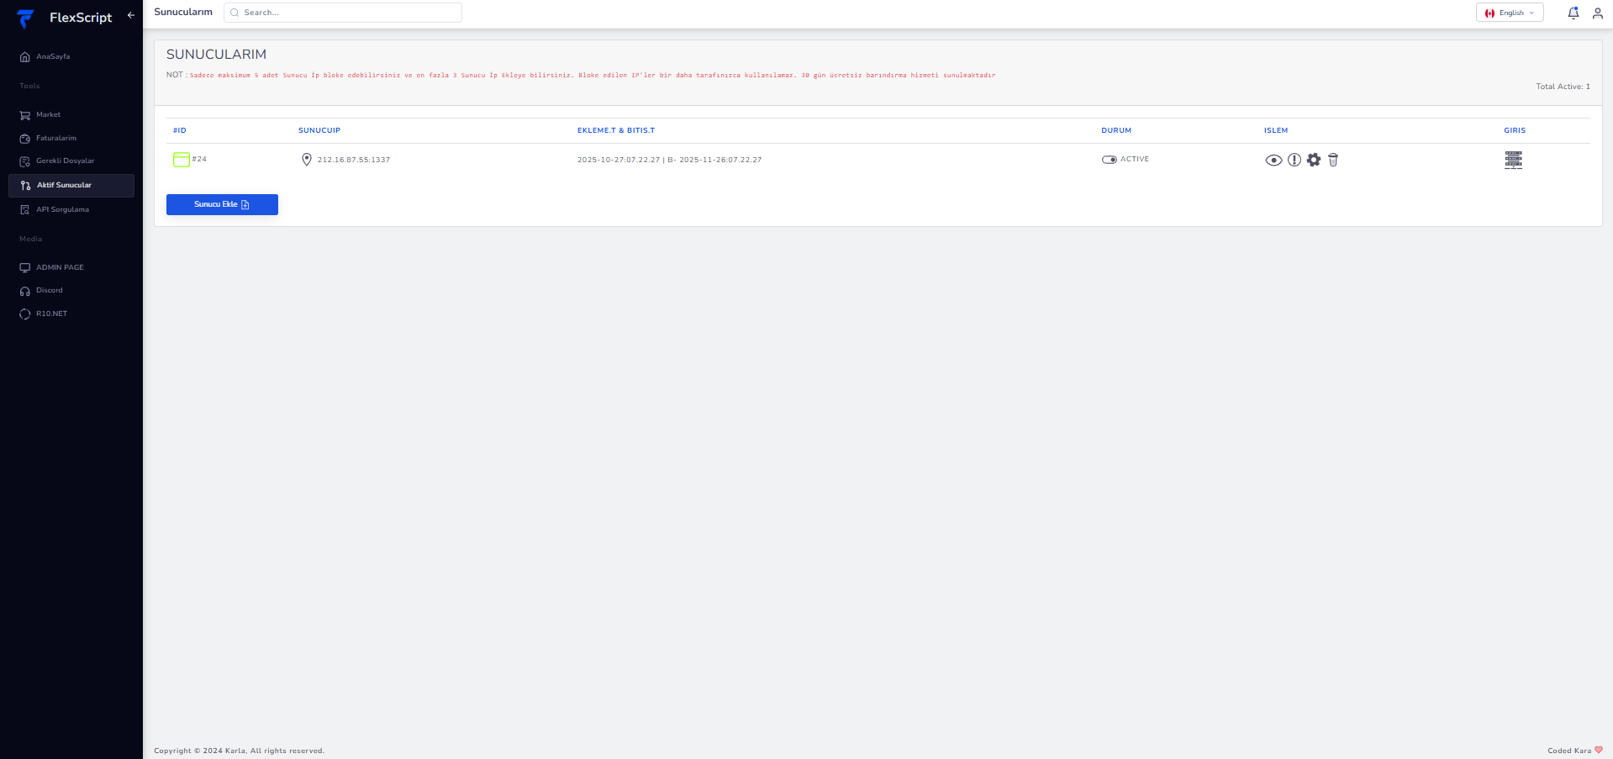Viewport: 1613px width, 759px height.
Task: Open server settings via the gear icon
Action: 1314,160
